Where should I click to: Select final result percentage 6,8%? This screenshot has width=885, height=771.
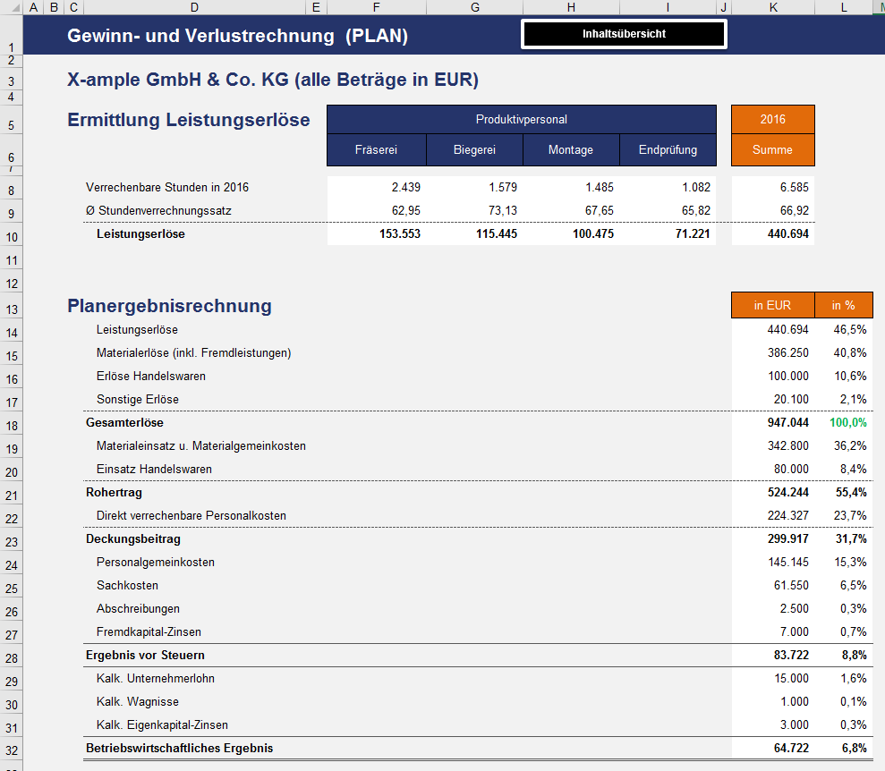coord(844,748)
